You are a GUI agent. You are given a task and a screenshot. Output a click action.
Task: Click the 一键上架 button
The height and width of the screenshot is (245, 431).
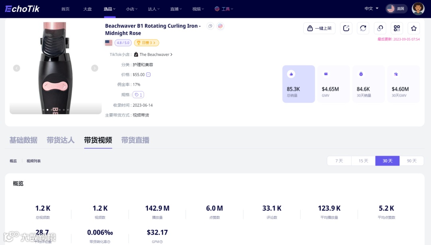coord(319,28)
